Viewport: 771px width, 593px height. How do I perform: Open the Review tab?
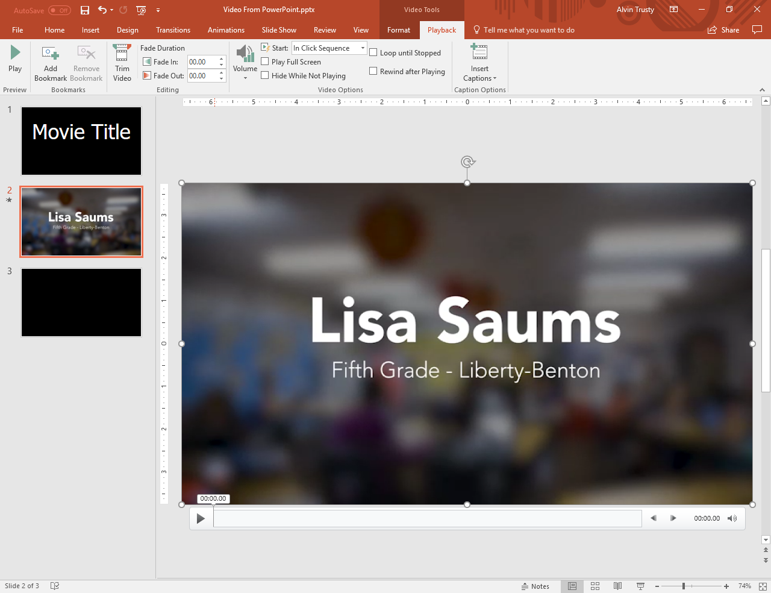click(x=325, y=30)
